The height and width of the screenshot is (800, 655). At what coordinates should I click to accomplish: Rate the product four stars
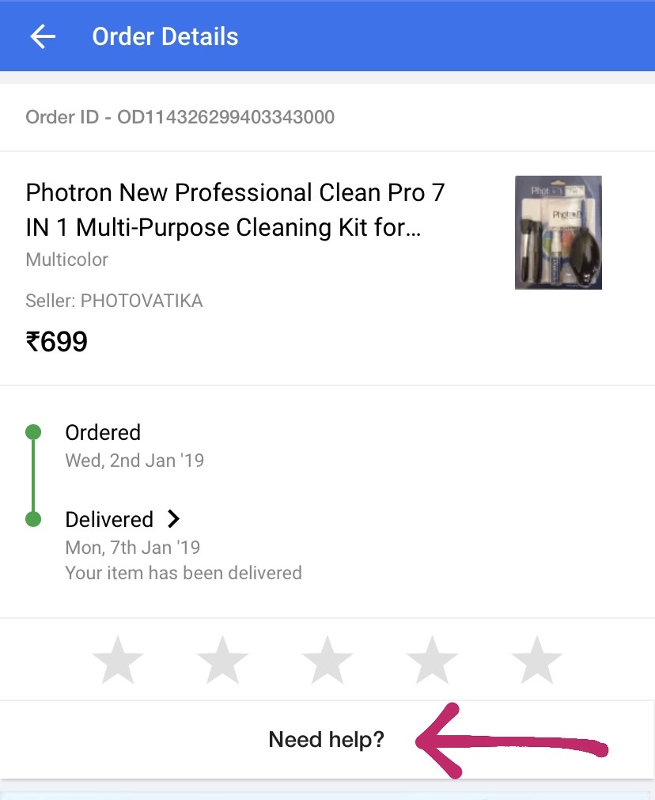tap(432, 659)
